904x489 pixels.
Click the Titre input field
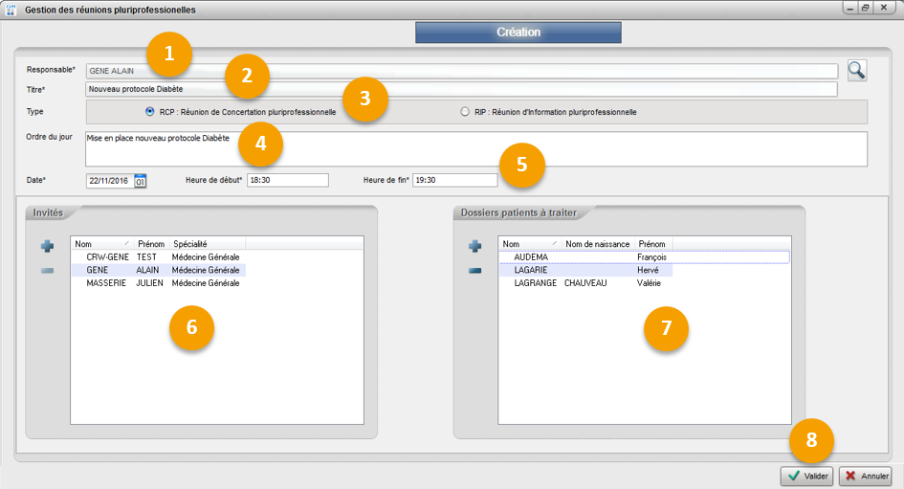click(x=459, y=90)
